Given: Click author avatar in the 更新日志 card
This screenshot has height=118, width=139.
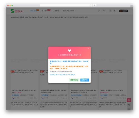Looking at the screenshot, I should point(101,98).
